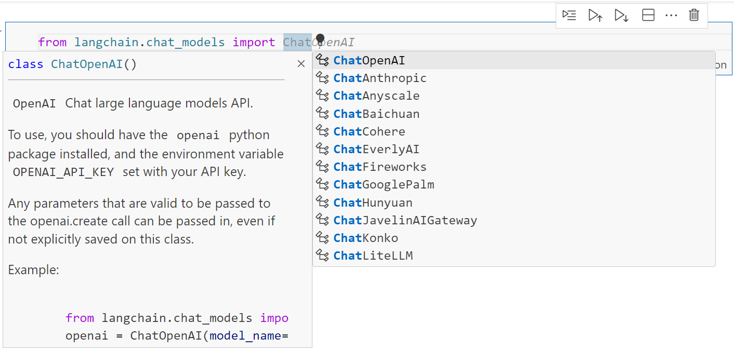
Task: Click class icon beside ChatOpenAI
Action: (323, 60)
